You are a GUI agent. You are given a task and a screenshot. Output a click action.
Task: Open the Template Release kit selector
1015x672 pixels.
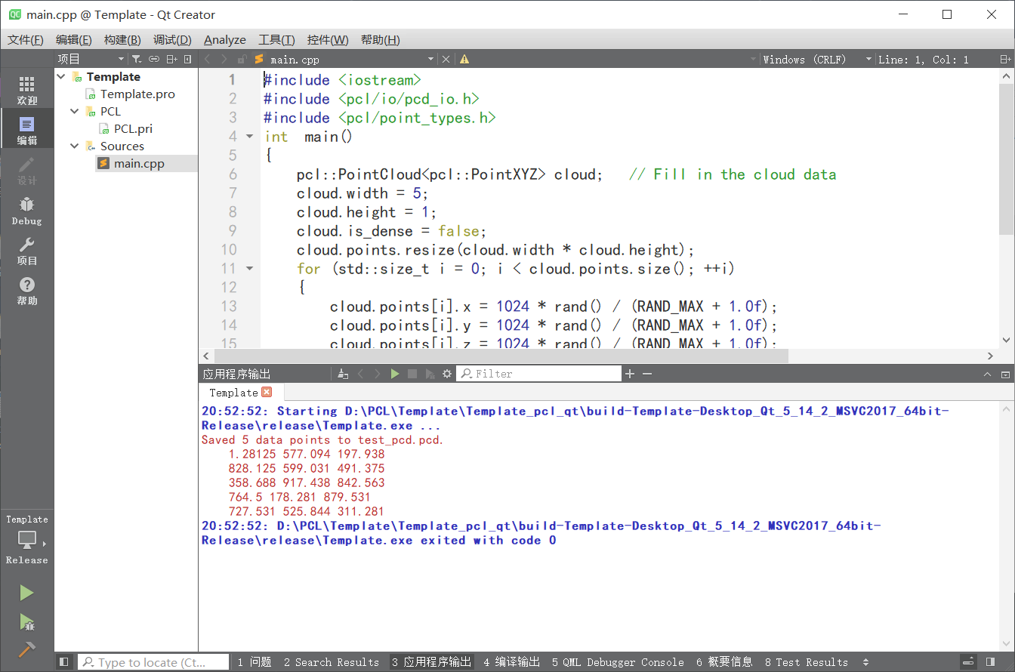click(x=27, y=540)
